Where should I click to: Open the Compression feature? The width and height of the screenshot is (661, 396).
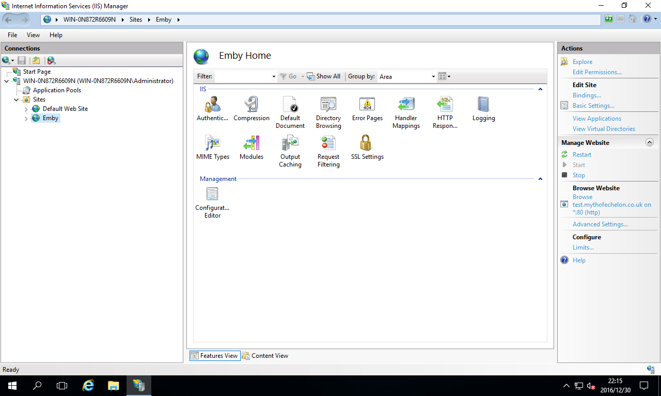(251, 109)
